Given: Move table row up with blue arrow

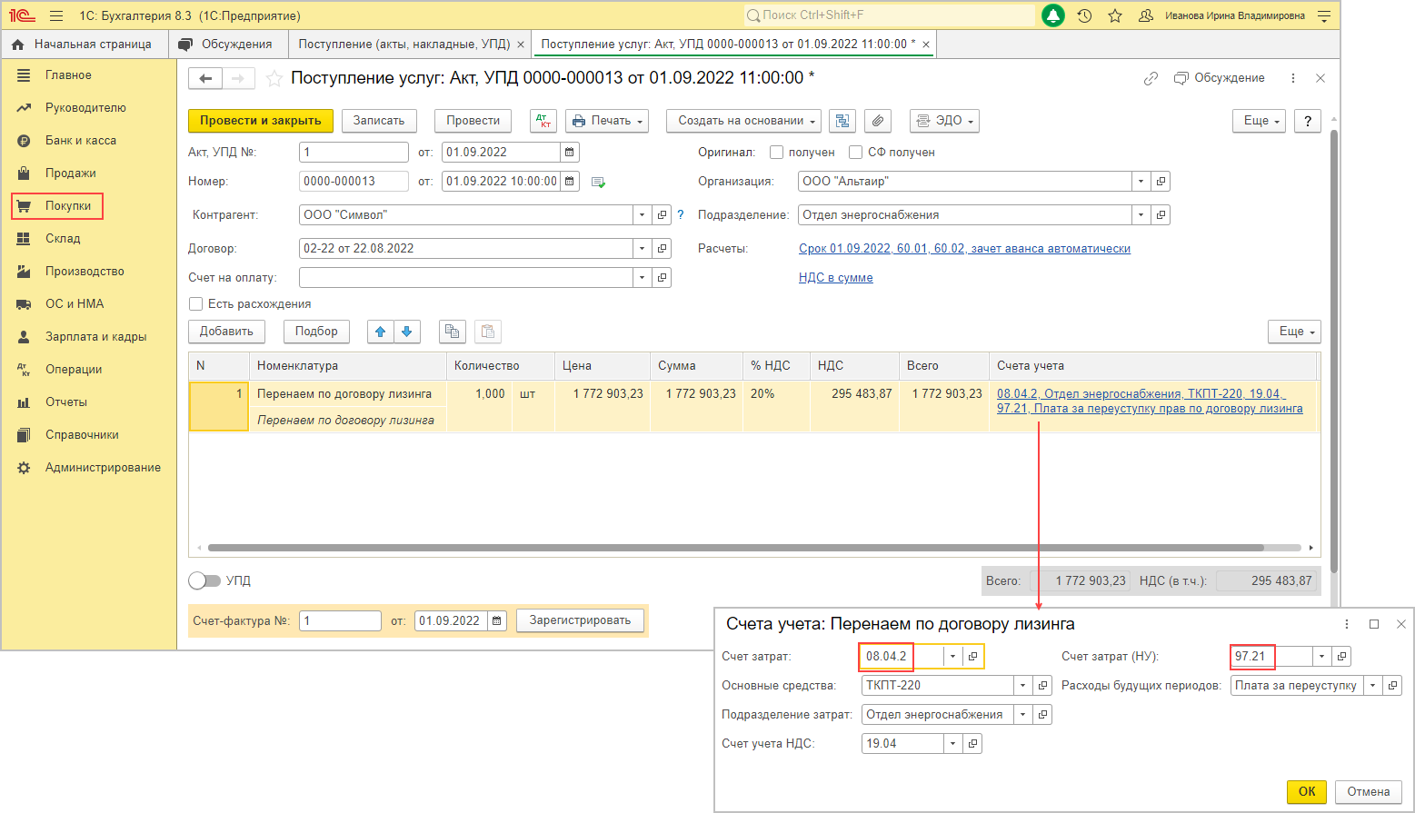Looking at the screenshot, I should click(381, 332).
